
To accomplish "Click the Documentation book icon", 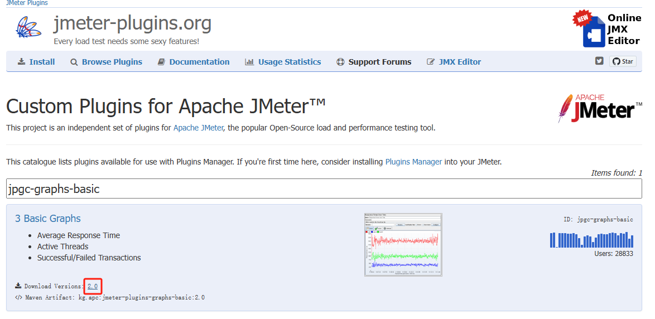I will (161, 62).
